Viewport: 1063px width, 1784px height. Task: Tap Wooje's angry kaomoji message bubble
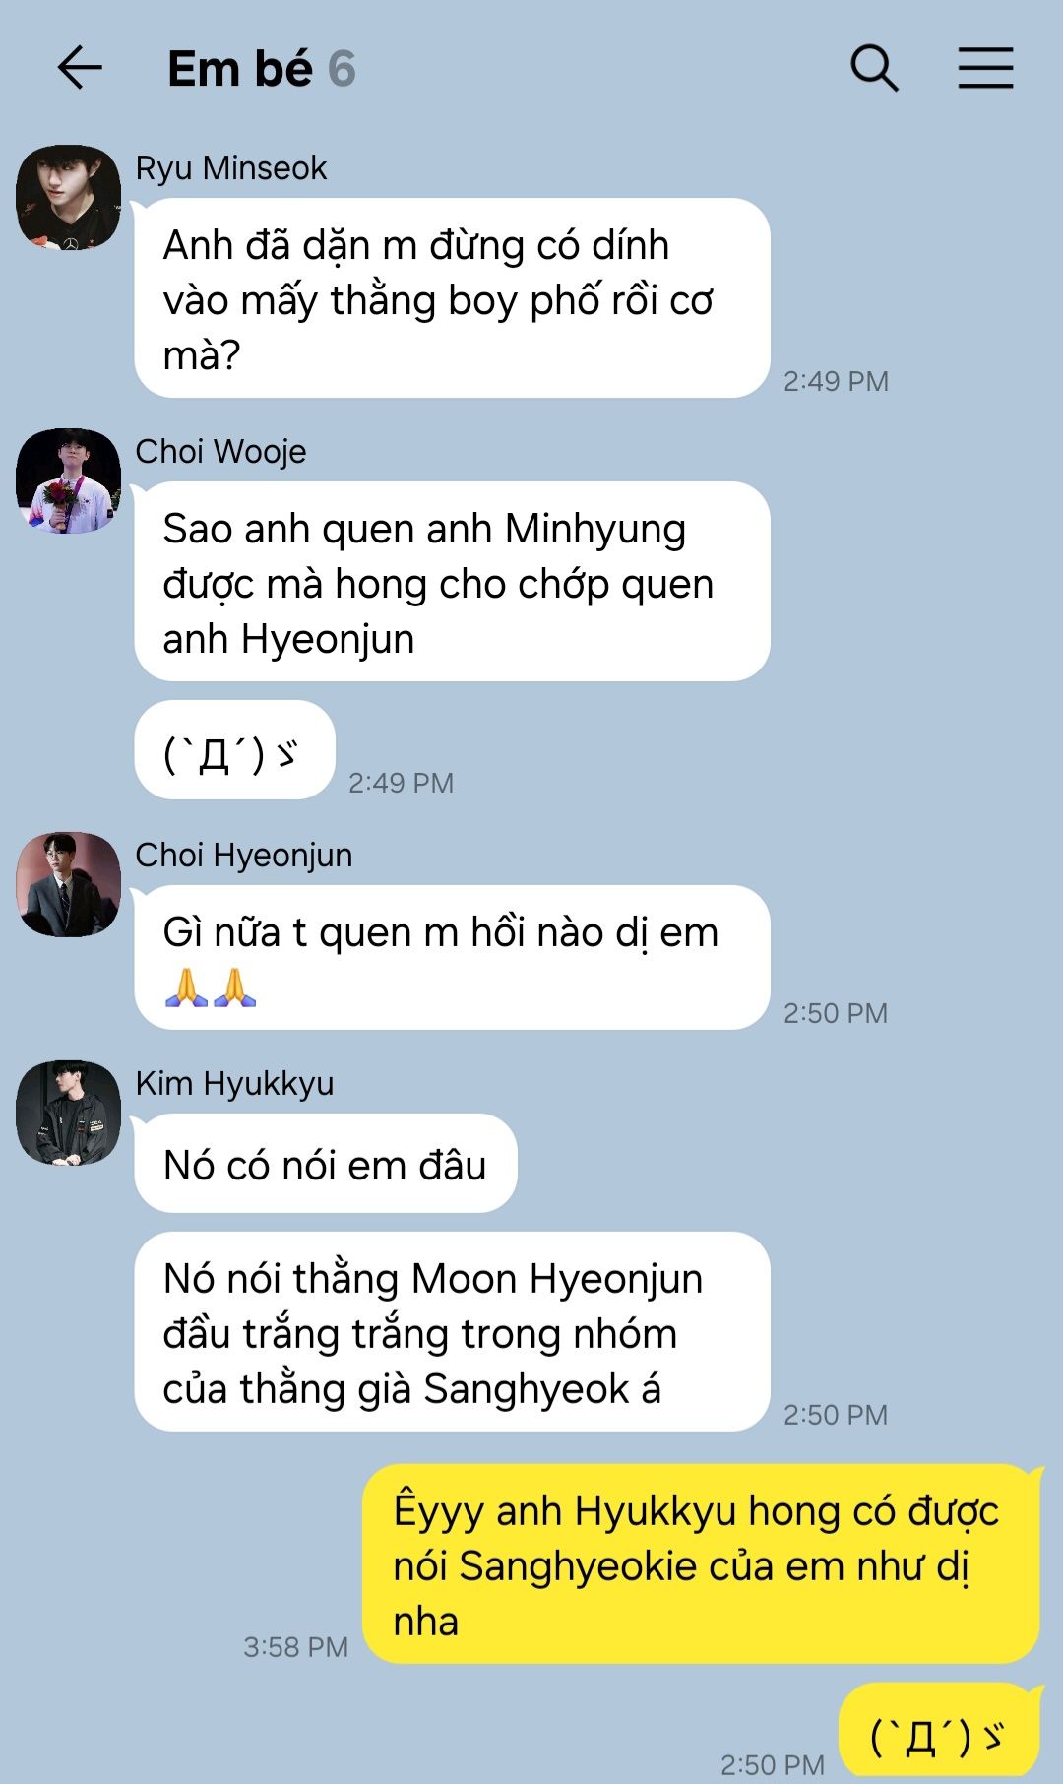pos(235,750)
